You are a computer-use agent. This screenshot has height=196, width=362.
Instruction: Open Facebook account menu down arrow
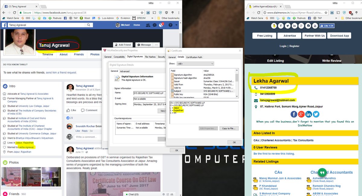point(177,25)
